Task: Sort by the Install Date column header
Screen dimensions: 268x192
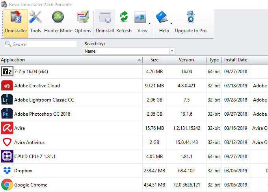Action: pyautogui.click(x=236, y=60)
